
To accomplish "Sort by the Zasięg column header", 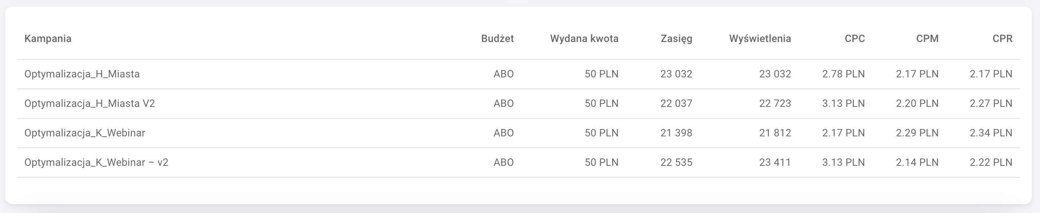I will point(676,39).
